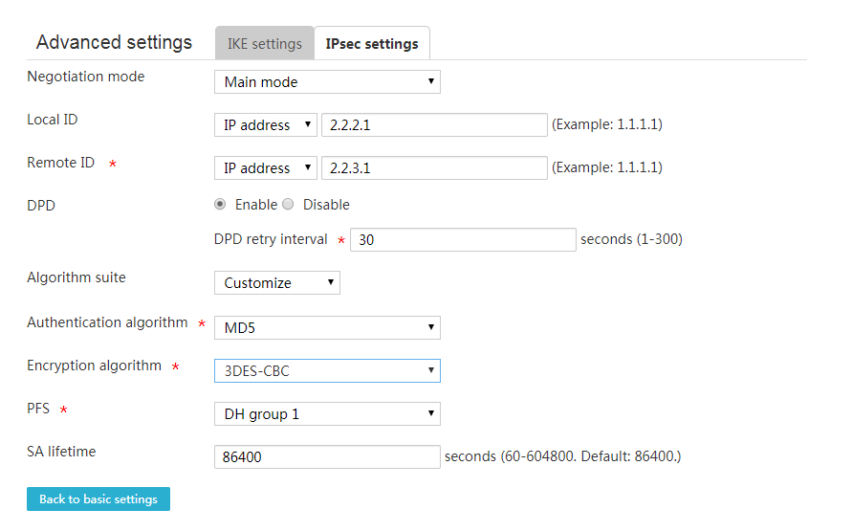The image size is (852, 532).
Task: Click the Local ID address field
Action: (434, 124)
